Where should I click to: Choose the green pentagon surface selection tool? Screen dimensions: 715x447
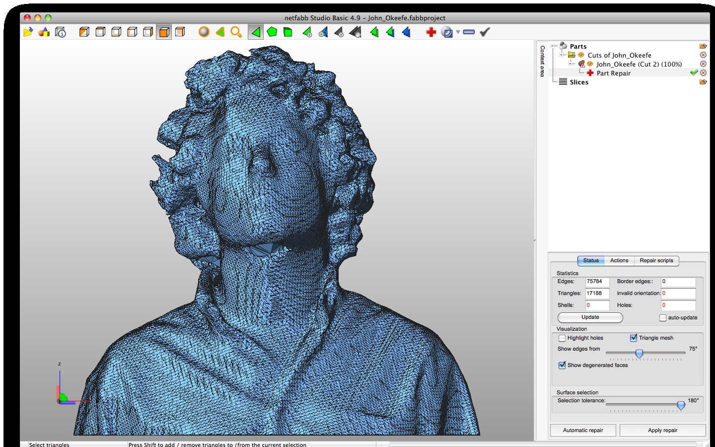[x=272, y=32]
